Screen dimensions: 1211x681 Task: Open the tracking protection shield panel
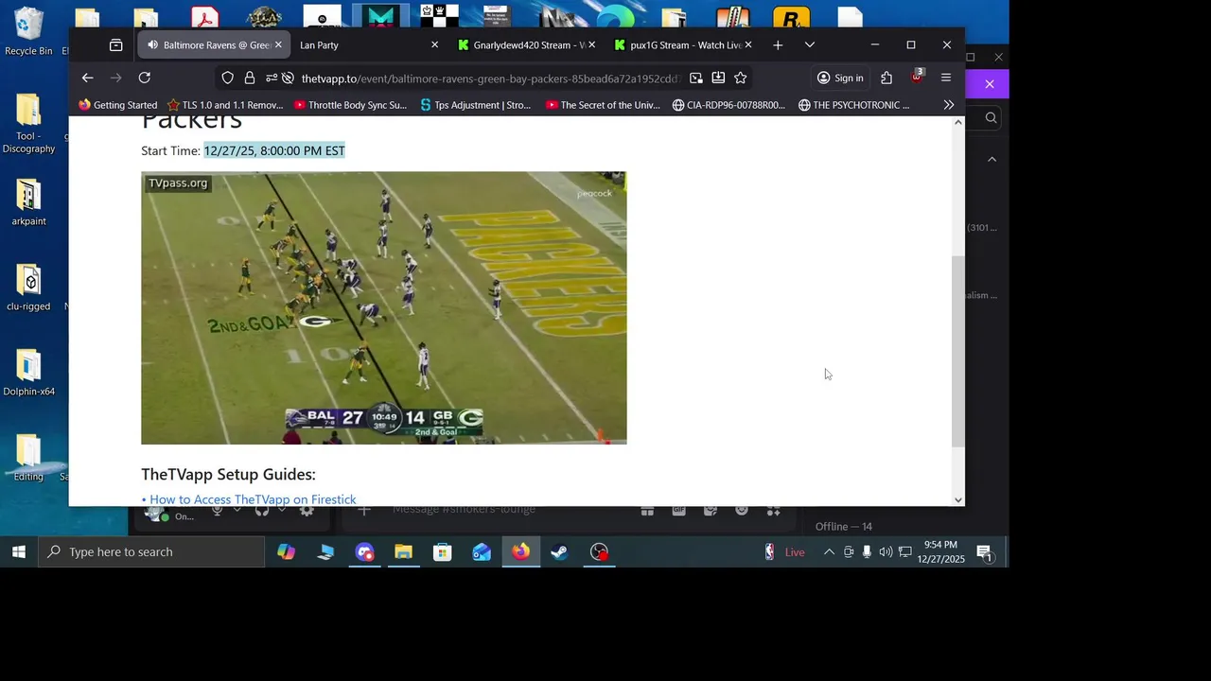pos(228,79)
